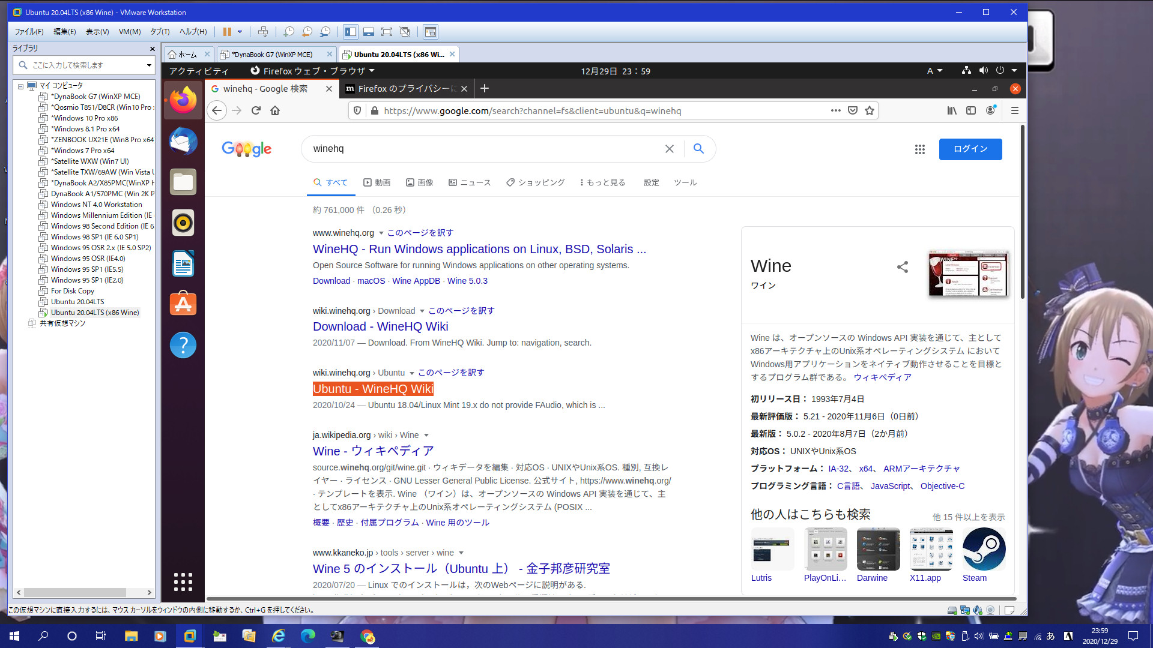Open the Ubuntu - WineHQ Wiki result

pyautogui.click(x=373, y=389)
